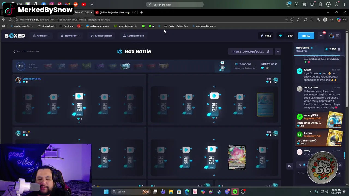Open the Leaderboard page
This screenshot has height=196, width=349.
[x=134, y=36]
